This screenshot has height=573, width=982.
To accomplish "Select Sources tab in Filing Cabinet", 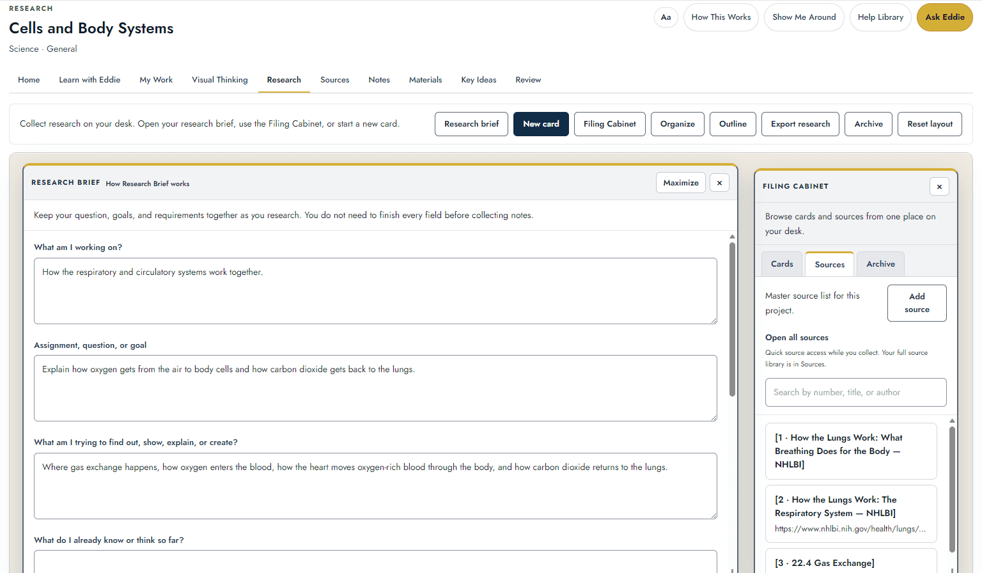I will 830,264.
